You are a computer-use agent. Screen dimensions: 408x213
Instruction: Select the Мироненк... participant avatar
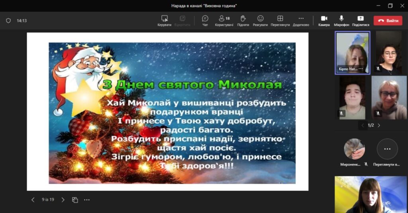tap(354, 149)
